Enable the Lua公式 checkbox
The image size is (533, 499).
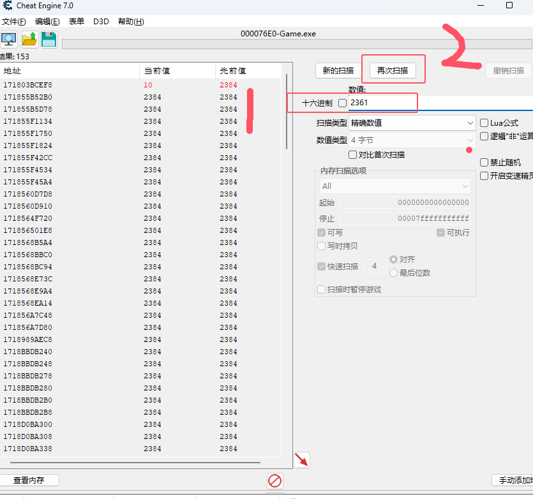[484, 123]
